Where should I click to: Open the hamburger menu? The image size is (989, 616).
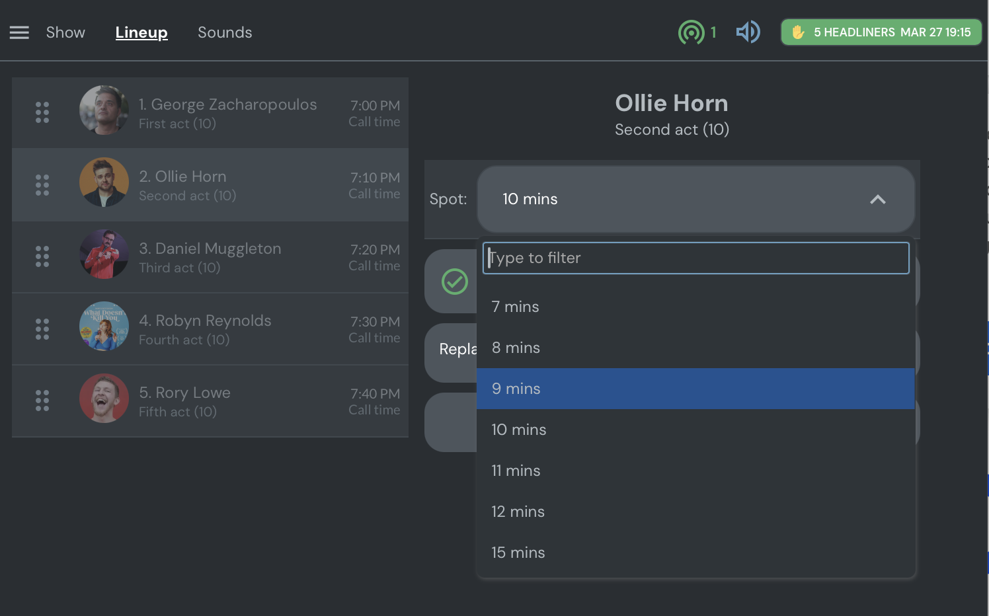pos(19,32)
